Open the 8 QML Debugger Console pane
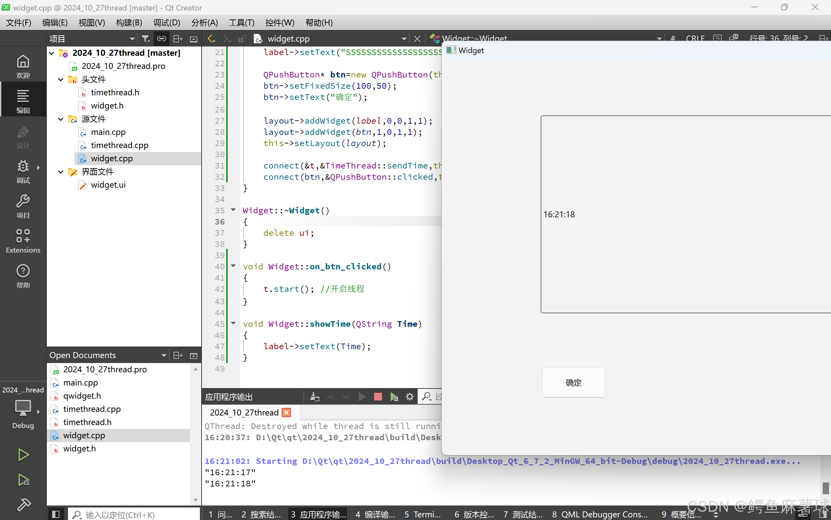Screen dimensions: 831x520 (600, 514)
